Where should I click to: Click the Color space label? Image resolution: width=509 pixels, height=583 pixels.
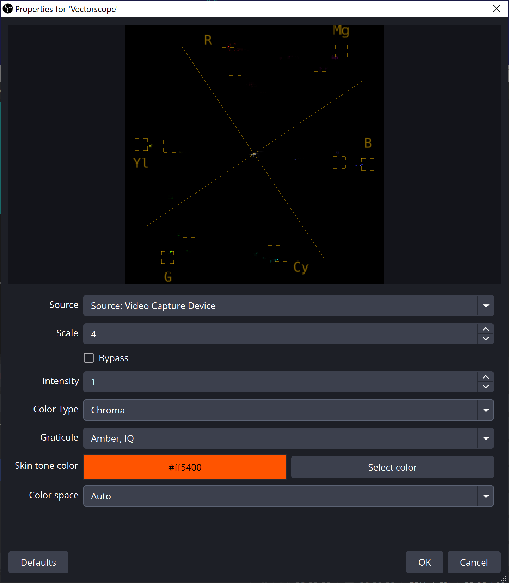pos(54,495)
